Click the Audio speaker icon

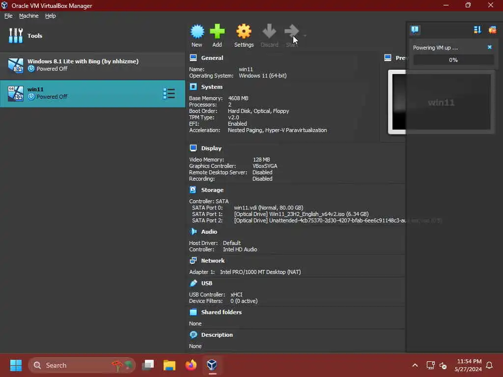point(193,232)
